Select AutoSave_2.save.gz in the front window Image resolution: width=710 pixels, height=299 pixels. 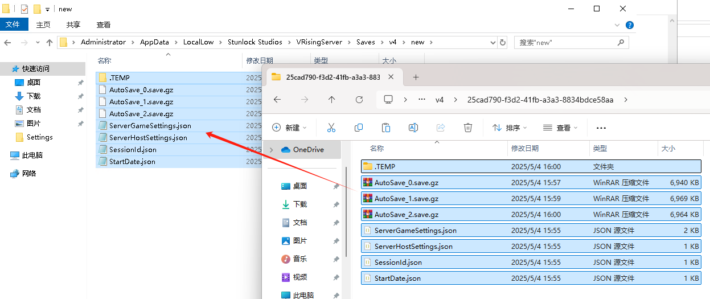pyautogui.click(x=531, y=215)
